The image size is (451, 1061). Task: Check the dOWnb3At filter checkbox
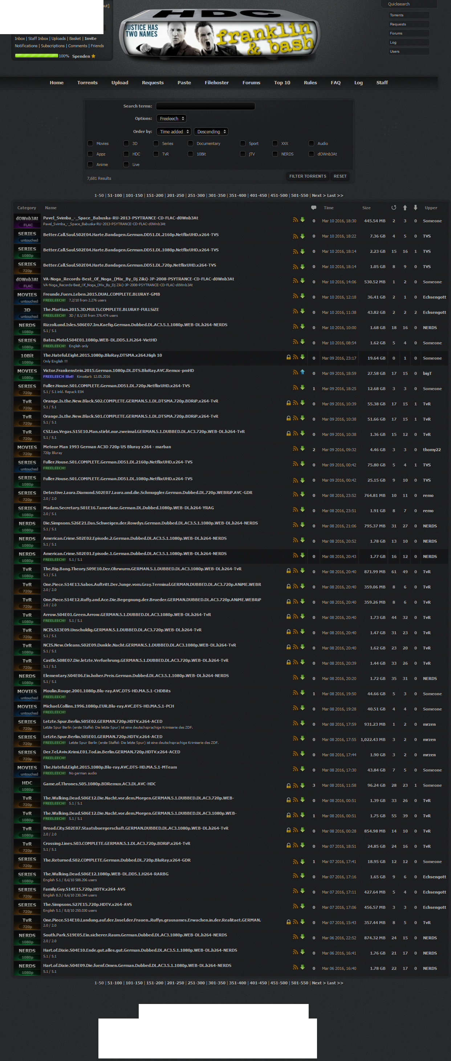click(311, 154)
